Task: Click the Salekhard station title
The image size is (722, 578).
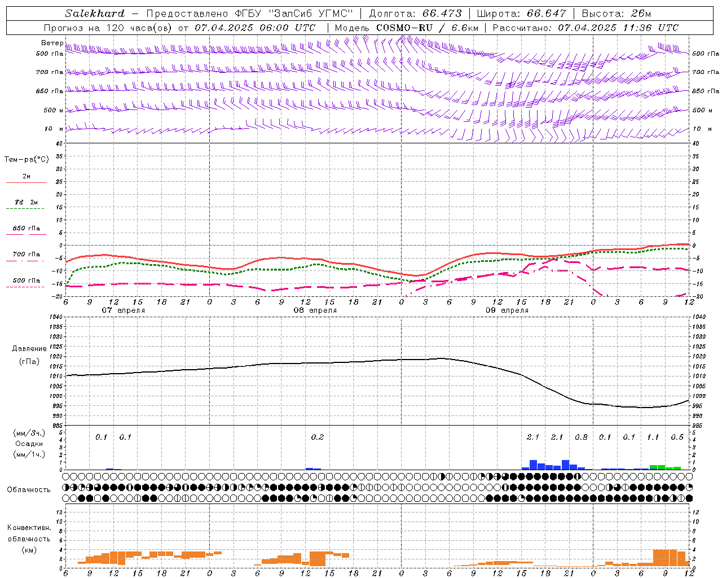Action: point(95,14)
